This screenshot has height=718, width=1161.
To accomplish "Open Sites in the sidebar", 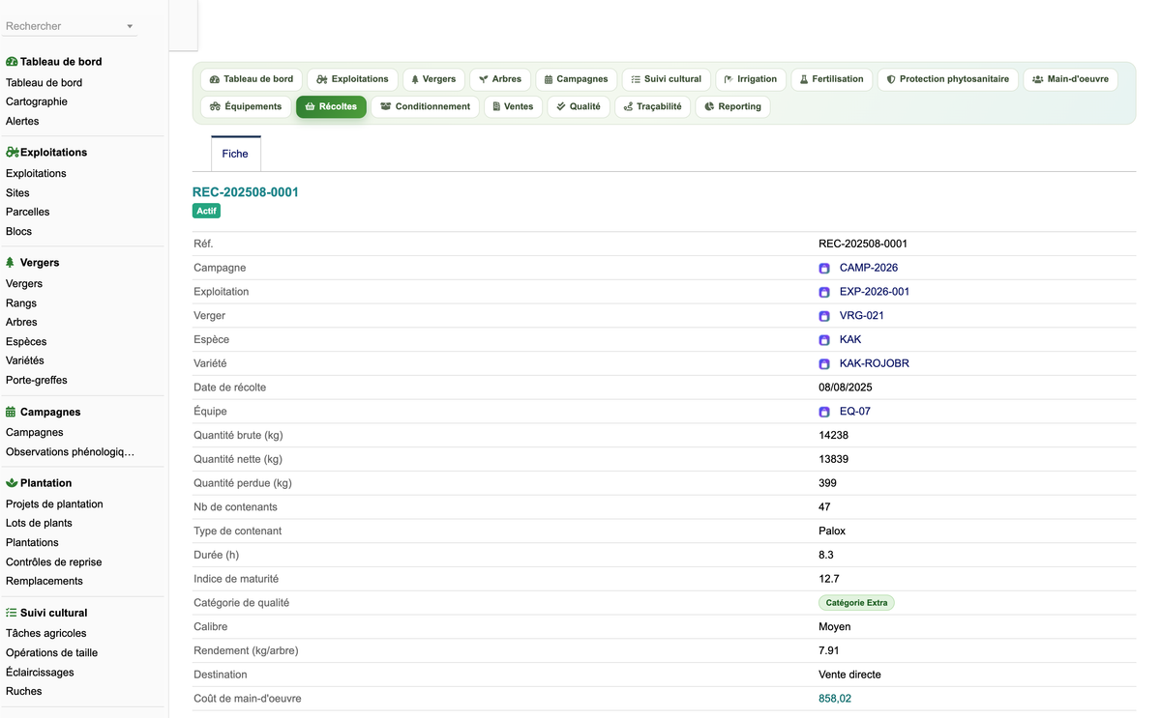I will pyautogui.click(x=17, y=193).
